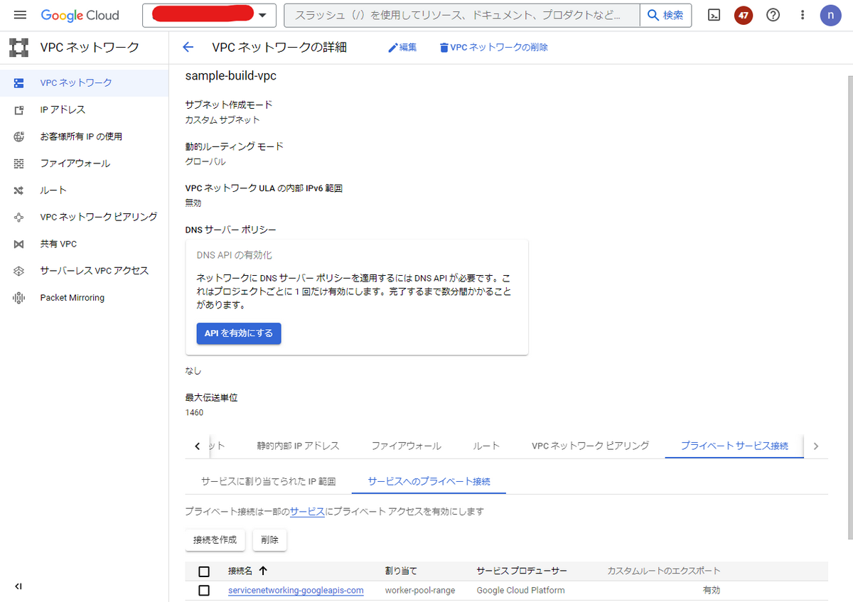853x602 pixels.
Task: Click the 割り当て column header
Action: (x=401, y=571)
